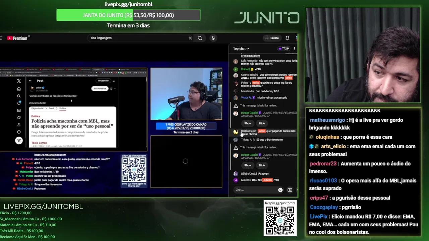Click the YouTube Premium logo
429x241 pixels.
point(17,38)
